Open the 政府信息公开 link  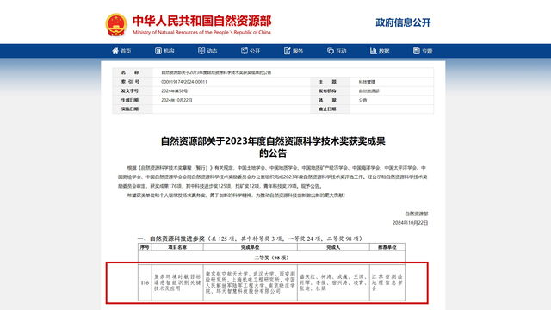click(x=403, y=22)
